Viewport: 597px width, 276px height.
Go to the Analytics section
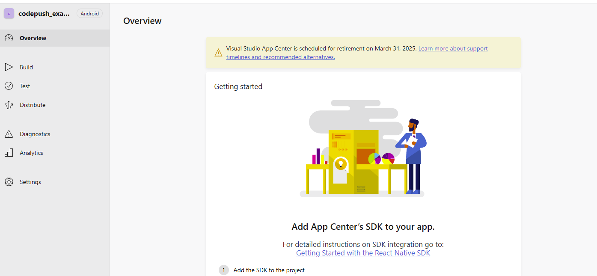point(55,153)
